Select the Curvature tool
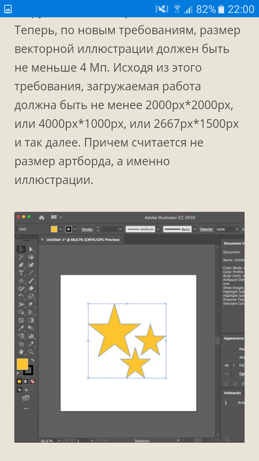Image resolution: width=259 pixels, height=461 pixels. pos(31,265)
